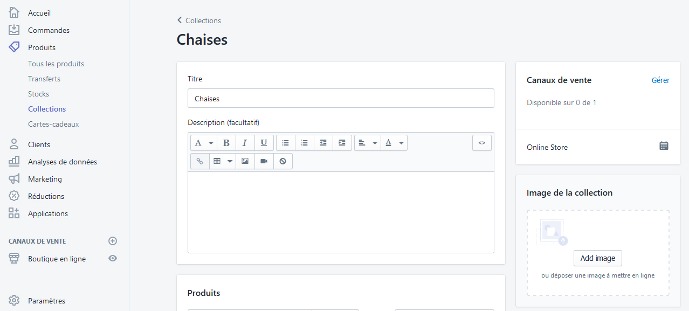Open the text alignment dropdown
Screen dimensions: 689x311
click(x=368, y=143)
